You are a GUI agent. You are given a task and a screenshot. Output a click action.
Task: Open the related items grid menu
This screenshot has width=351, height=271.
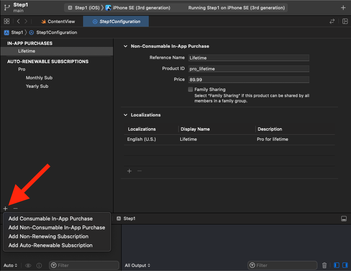(7, 21)
